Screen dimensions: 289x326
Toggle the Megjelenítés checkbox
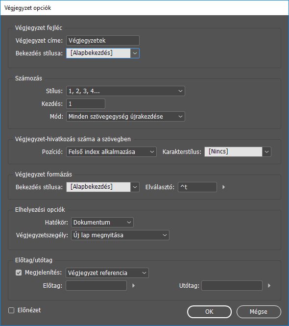[x=19, y=273]
